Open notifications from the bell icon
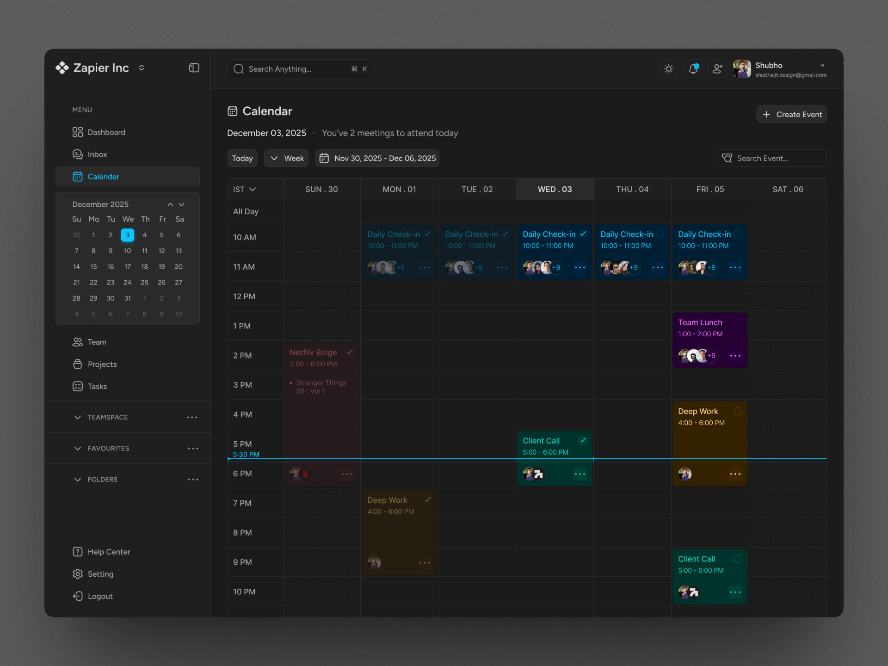 point(693,68)
